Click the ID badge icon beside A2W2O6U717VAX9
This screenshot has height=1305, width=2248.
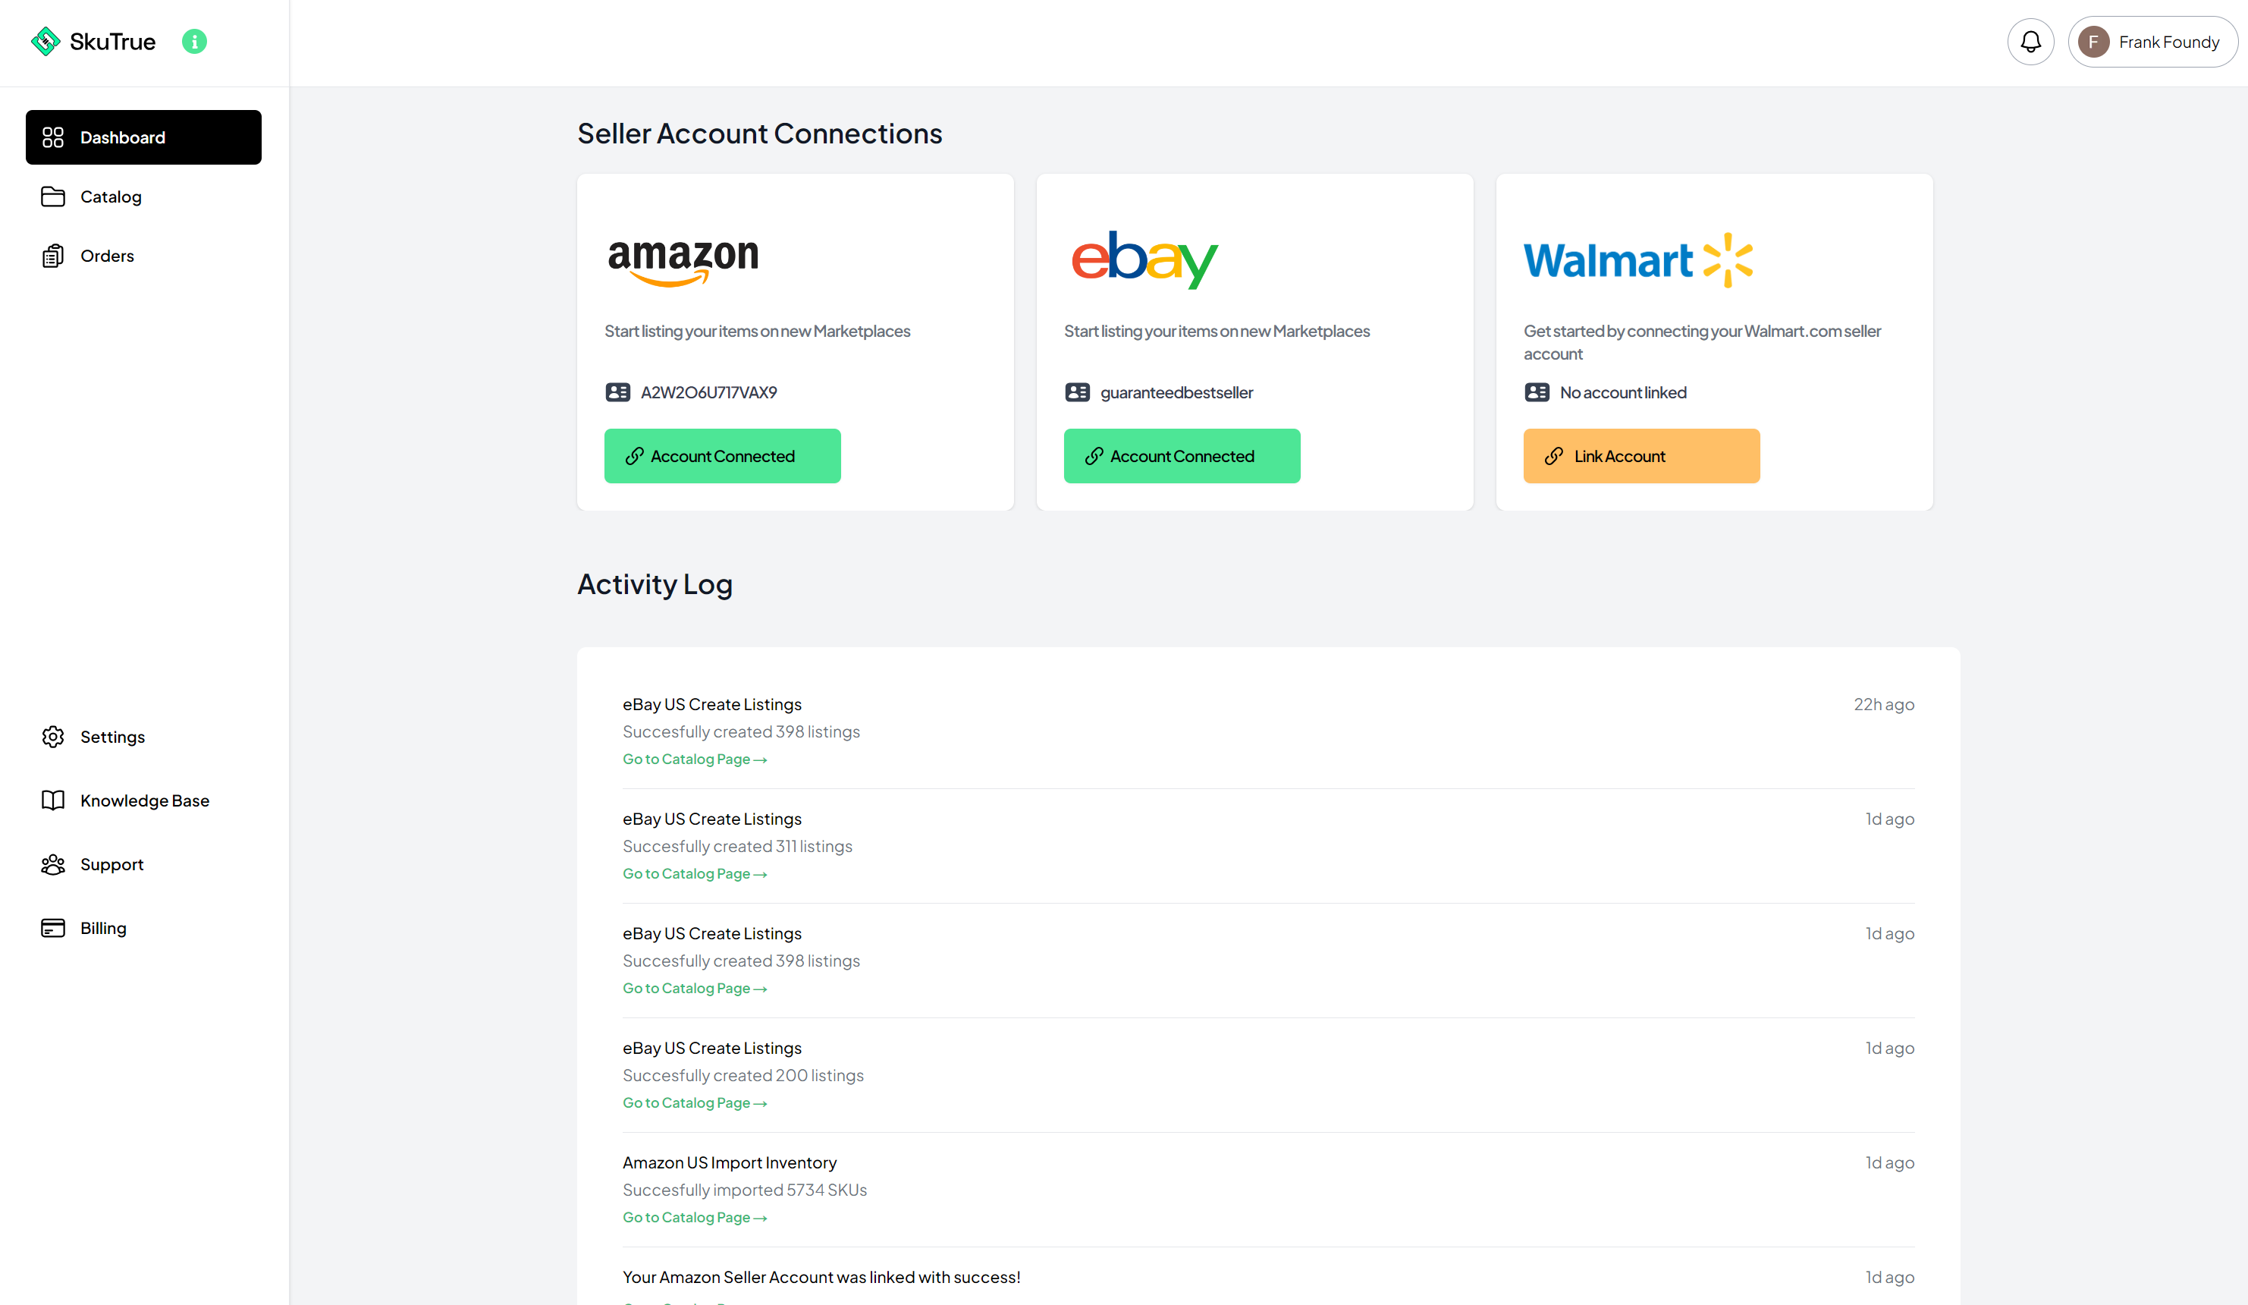(618, 391)
